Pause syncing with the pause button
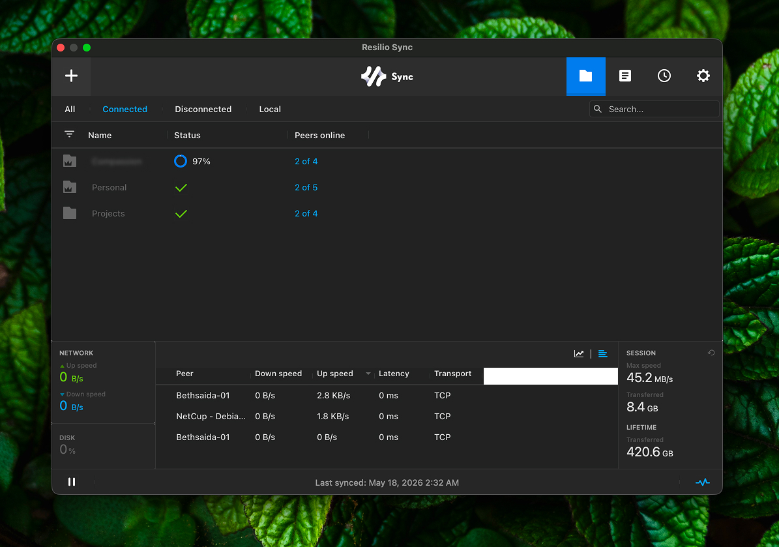 point(72,482)
